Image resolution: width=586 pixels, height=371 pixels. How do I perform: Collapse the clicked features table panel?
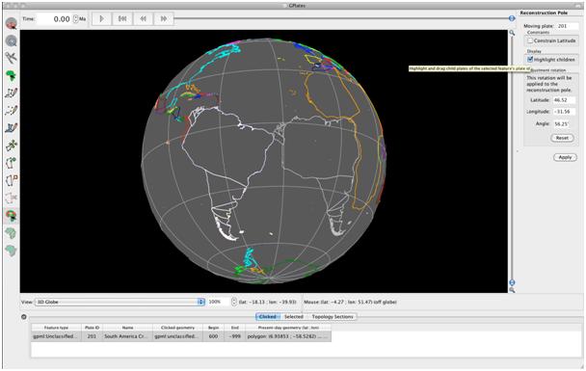(24, 317)
